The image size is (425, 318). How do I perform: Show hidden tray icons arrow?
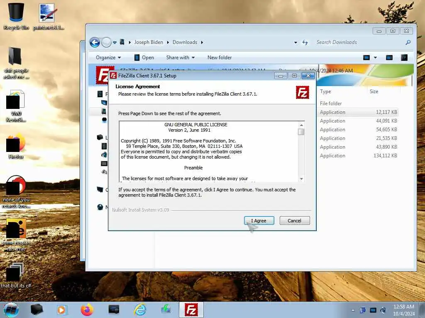point(353,310)
